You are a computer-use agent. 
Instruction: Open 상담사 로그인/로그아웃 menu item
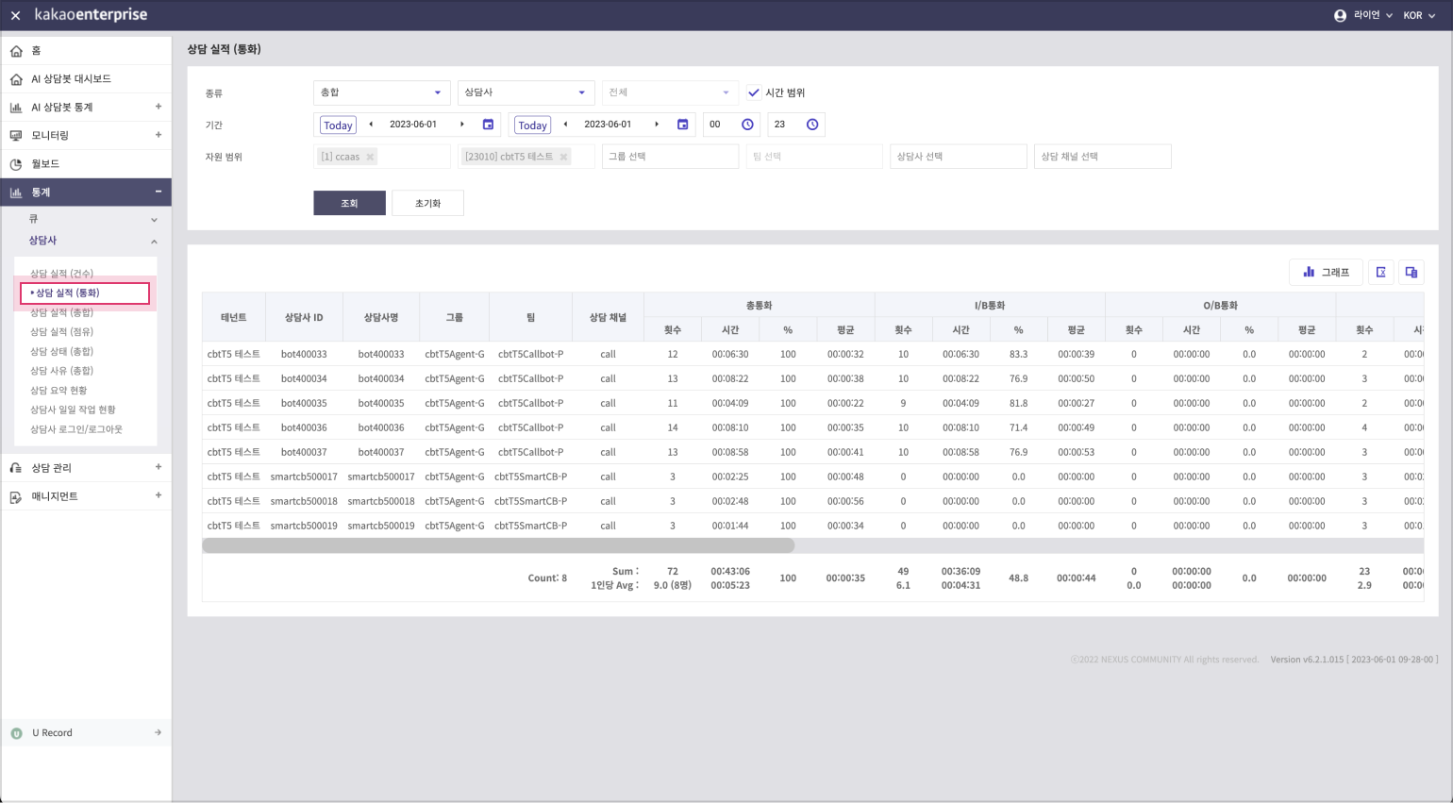[76, 429]
